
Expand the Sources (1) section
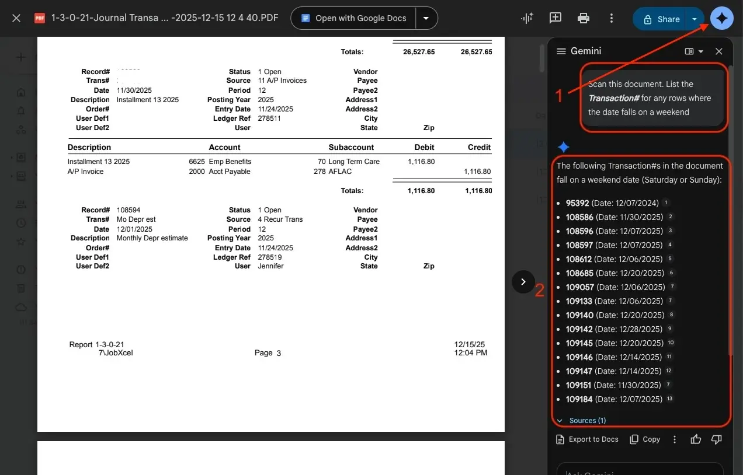coord(582,421)
